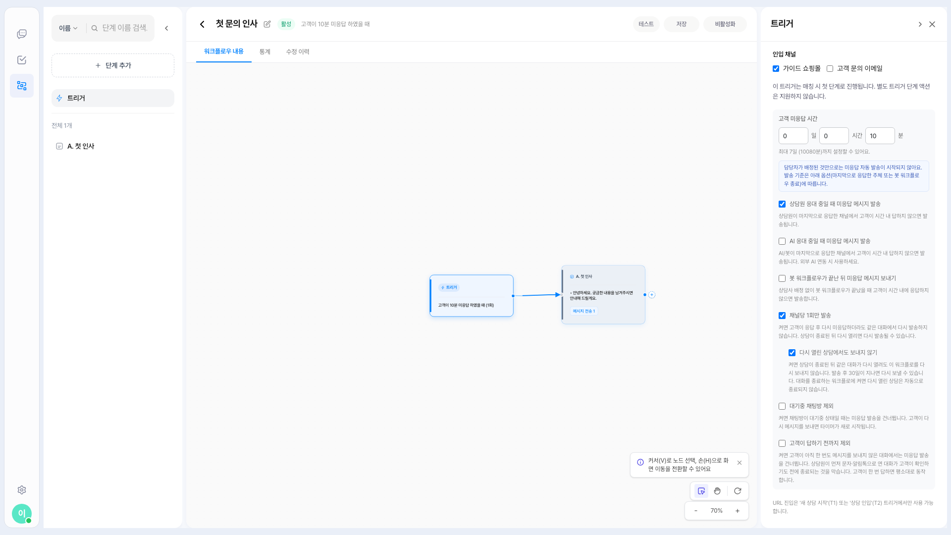Enable 봇 워크플로우가 끝난 뒤 미응답 메시지 보내기
951x535 pixels.
782,278
